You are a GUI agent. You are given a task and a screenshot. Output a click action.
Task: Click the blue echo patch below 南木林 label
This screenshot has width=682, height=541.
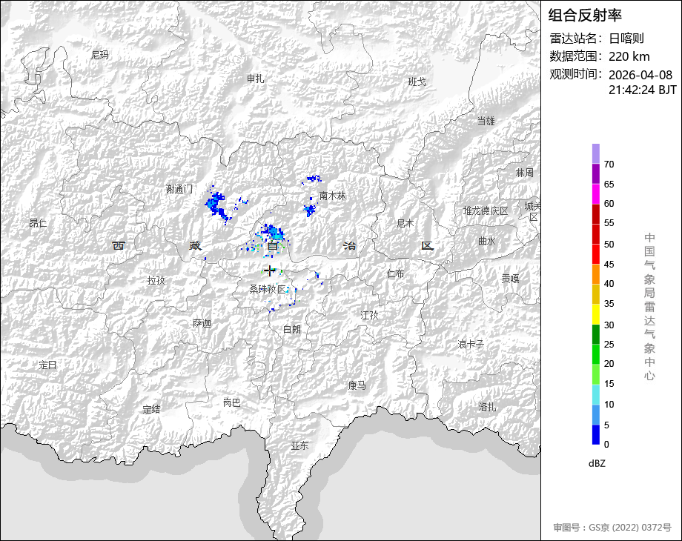pyautogui.click(x=309, y=210)
